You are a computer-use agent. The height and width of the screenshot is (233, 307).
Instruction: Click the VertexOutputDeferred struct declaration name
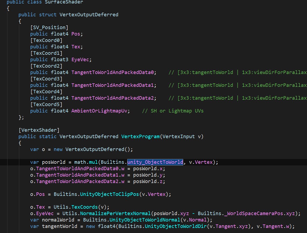89,15
